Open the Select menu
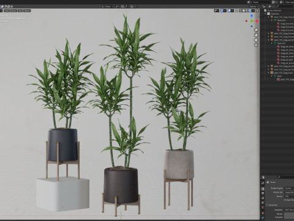The image size is (294, 221). pos(13,10)
